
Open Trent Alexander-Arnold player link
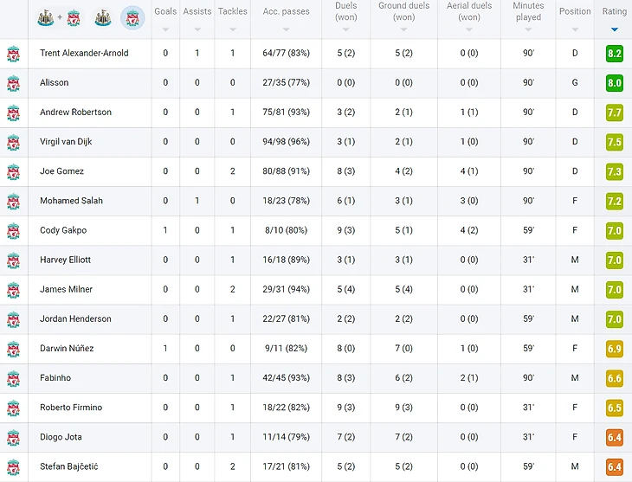click(84, 54)
